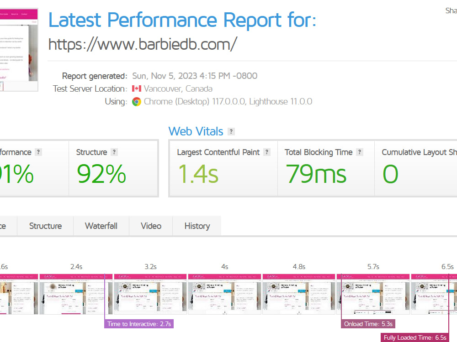The width and height of the screenshot is (457, 342).
Task: Select the 2.4s filmstrip frame
Action: 76,294
